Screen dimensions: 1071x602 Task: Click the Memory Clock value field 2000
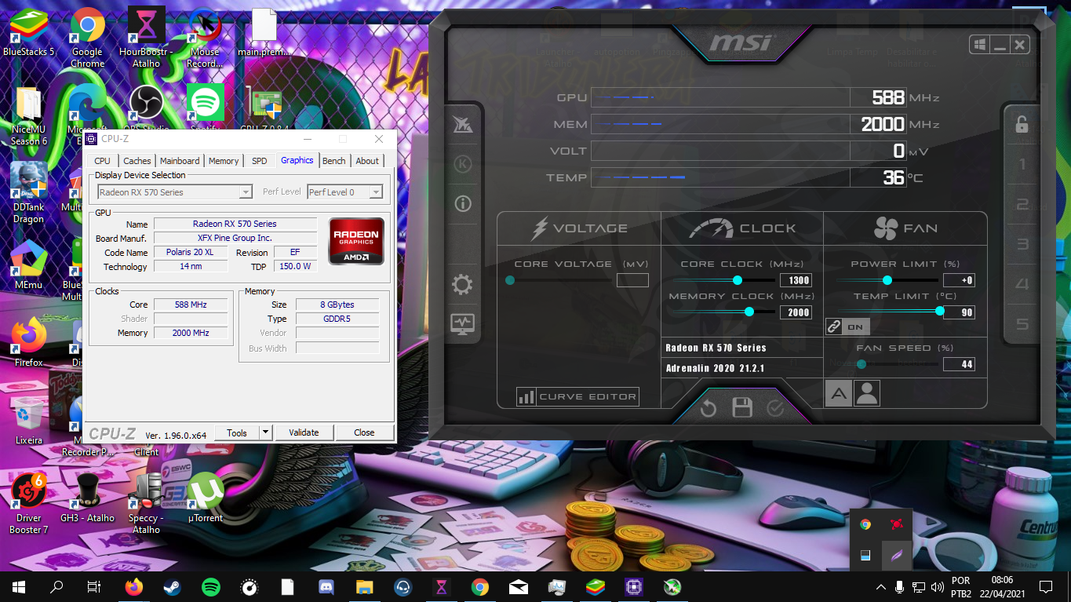(x=795, y=312)
